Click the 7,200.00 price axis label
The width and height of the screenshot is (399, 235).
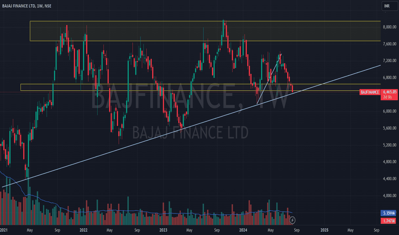tap(390, 61)
